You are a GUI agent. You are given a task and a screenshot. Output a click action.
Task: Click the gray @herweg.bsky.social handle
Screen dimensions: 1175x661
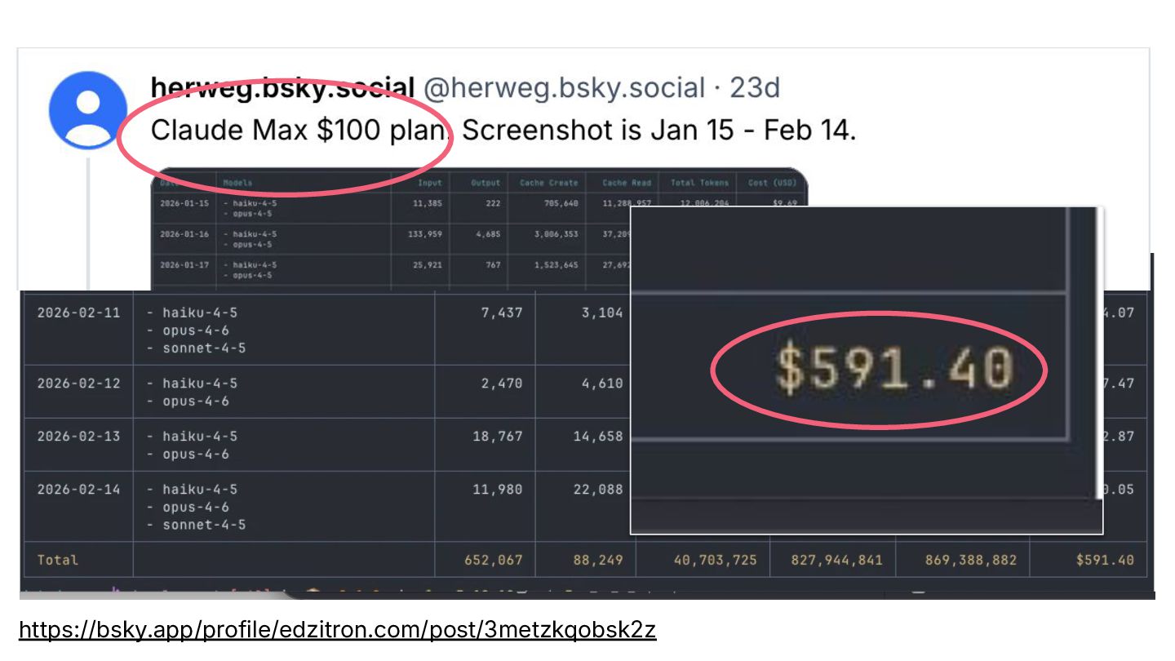pyautogui.click(x=564, y=87)
